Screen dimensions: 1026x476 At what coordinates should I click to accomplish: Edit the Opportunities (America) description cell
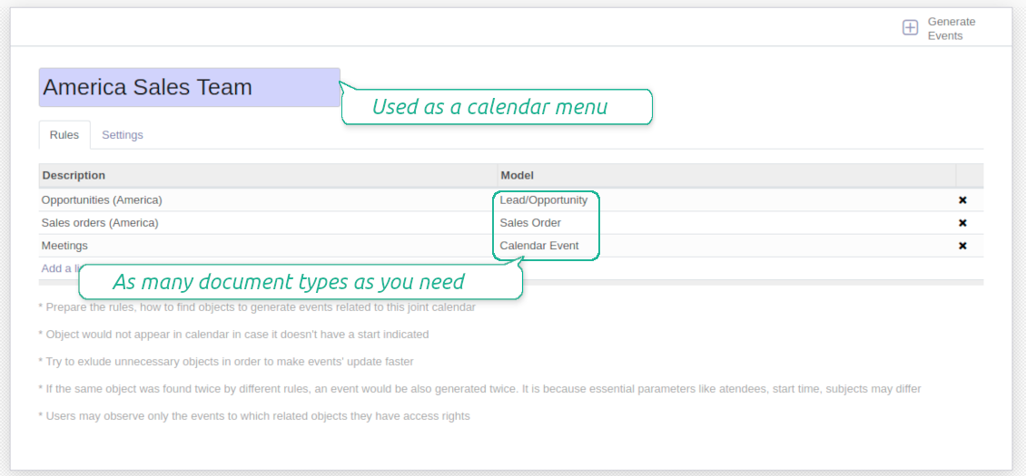(x=102, y=200)
